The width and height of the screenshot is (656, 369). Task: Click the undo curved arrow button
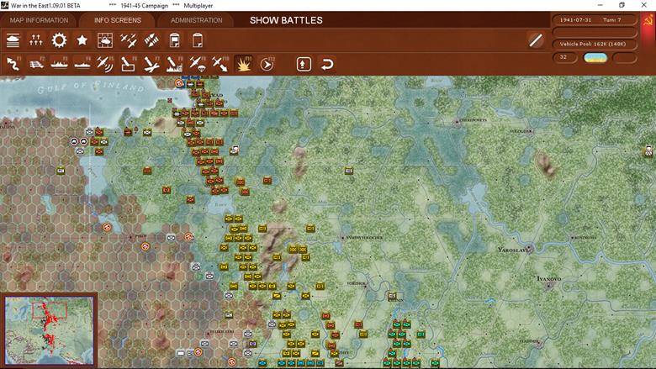point(327,64)
